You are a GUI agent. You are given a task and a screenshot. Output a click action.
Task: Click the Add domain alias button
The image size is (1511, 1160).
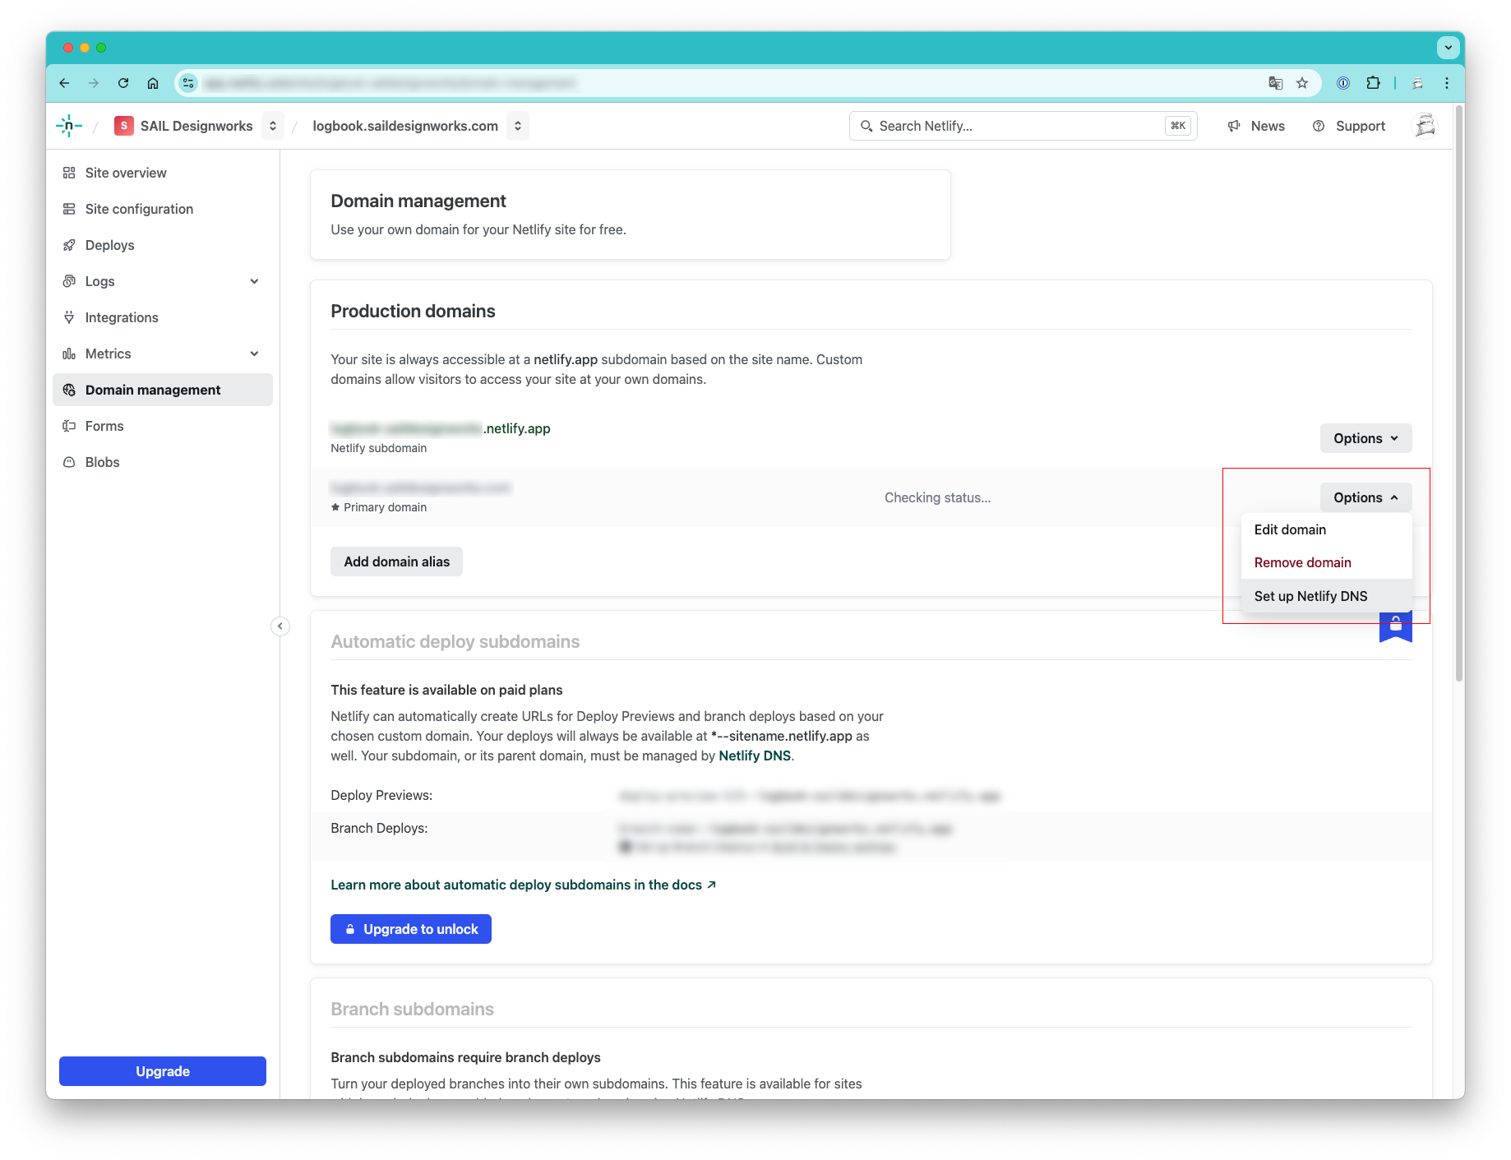pos(396,562)
